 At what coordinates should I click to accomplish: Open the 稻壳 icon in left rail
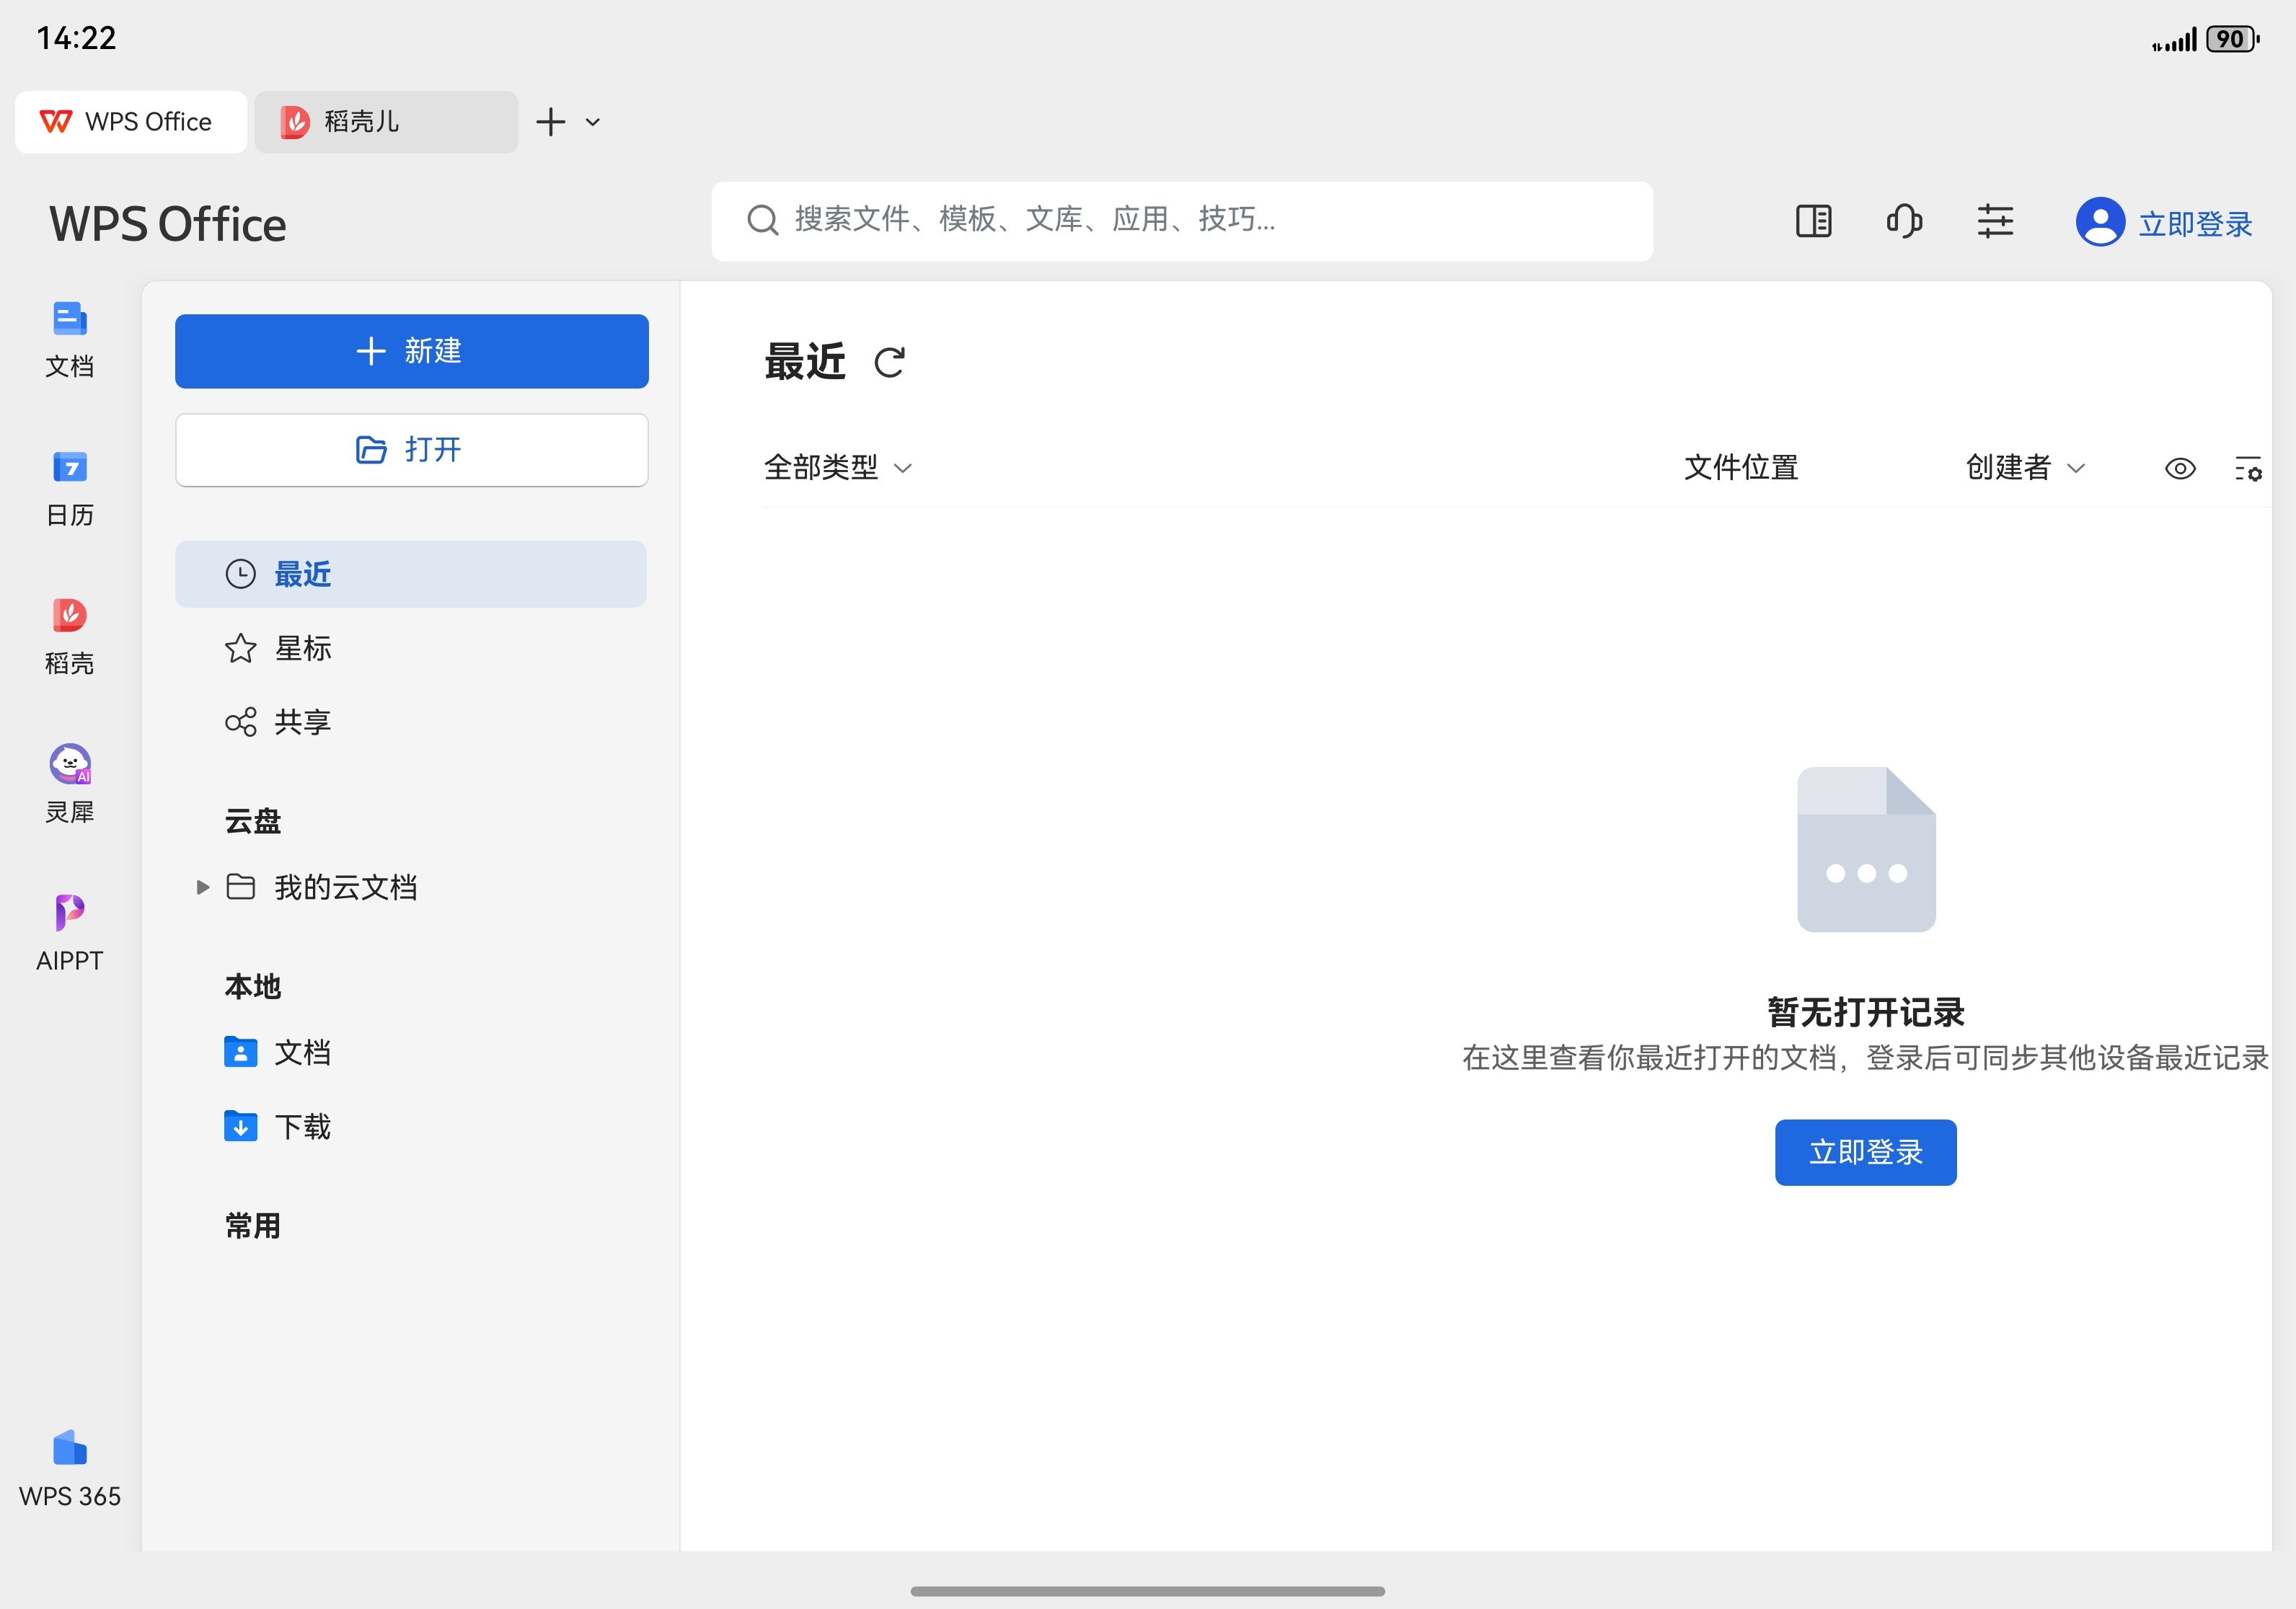pyautogui.click(x=69, y=637)
